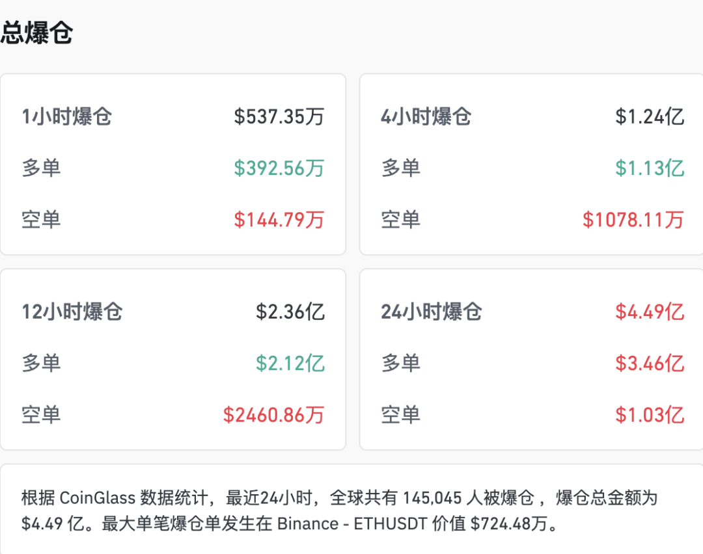Select the $1.24亿 four-hour total
Screen dimensions: 703x554
(650, 116)
